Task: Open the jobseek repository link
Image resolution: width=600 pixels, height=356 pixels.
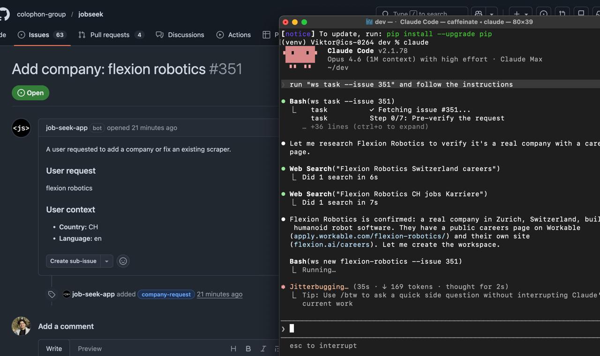Action: [90, 14]
